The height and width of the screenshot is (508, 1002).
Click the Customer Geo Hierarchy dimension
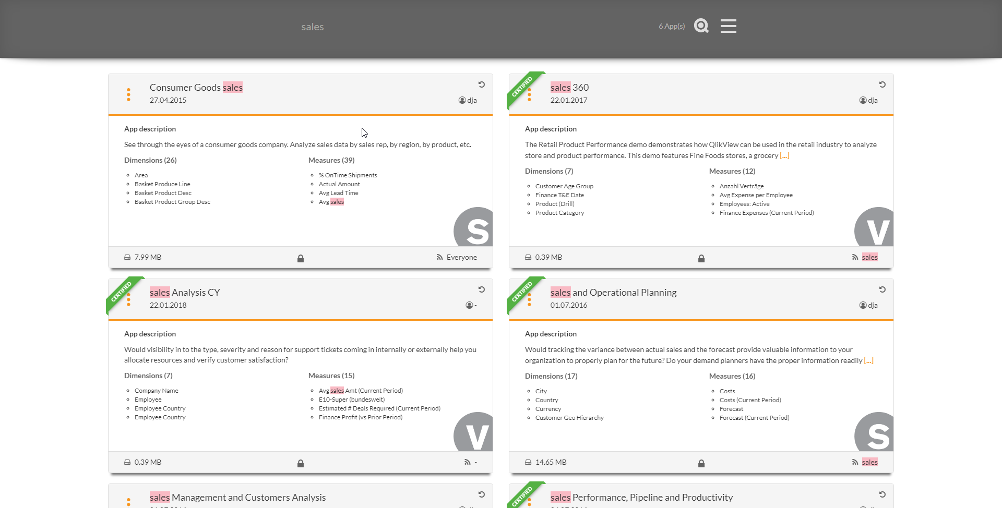click(569, 418)
